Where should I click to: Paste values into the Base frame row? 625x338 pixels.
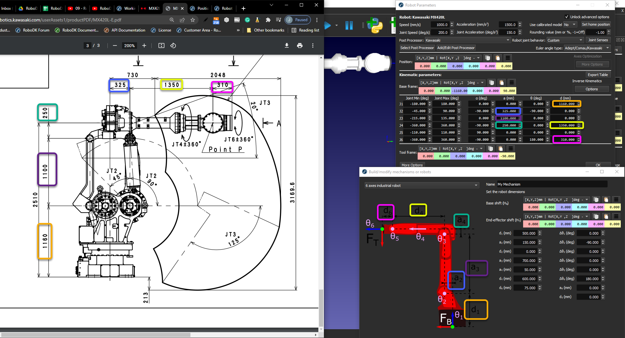click(502, 83)
